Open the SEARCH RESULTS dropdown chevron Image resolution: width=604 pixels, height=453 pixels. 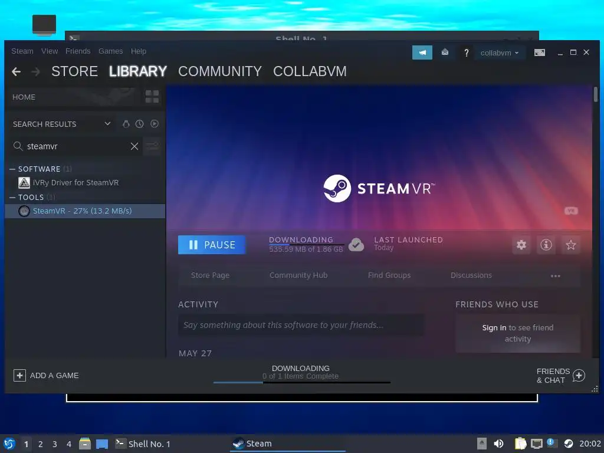click(107, 124)
